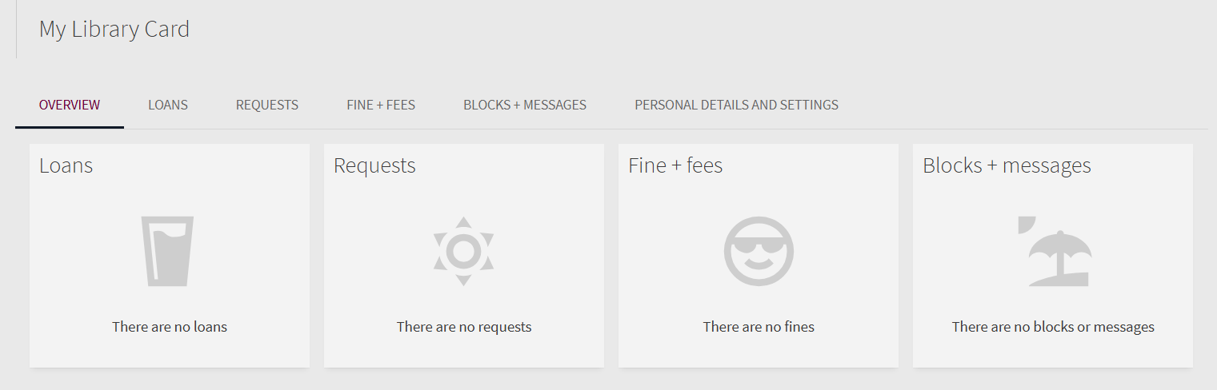Click the Requests card heading
1217x390 pixels.
click(x=374, y=165)
